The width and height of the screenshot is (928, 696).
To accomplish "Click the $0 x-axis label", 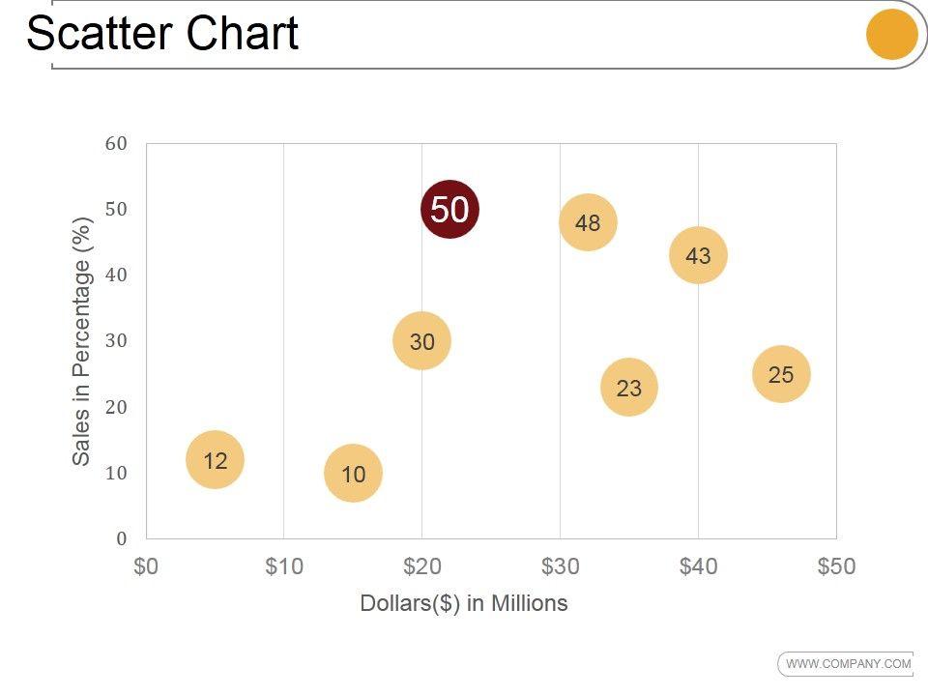I will tap(146, 567).
